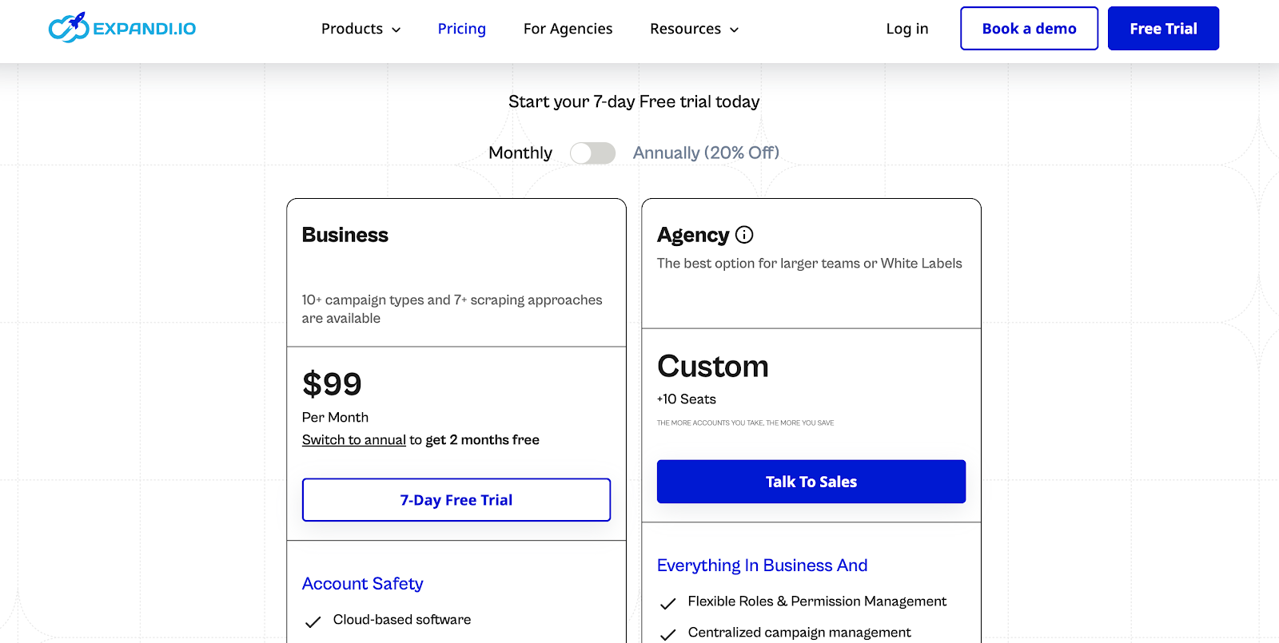
Task: Enable annual billing using the switch
Action: tap(592, 153)
